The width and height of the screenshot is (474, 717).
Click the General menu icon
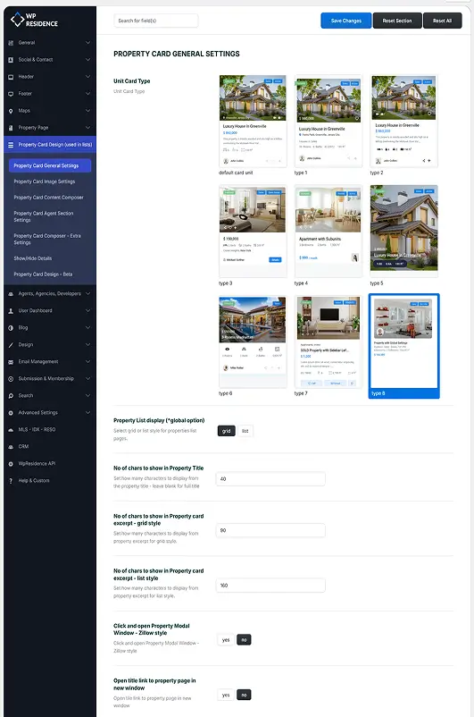click(11, 43)
